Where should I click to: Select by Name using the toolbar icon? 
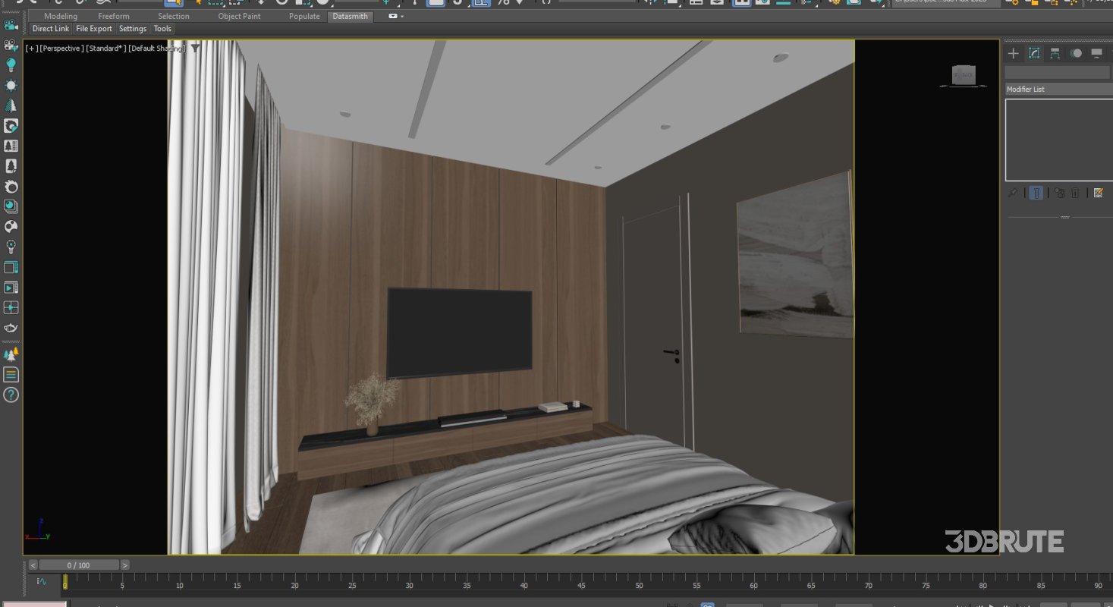coord(199,4)
